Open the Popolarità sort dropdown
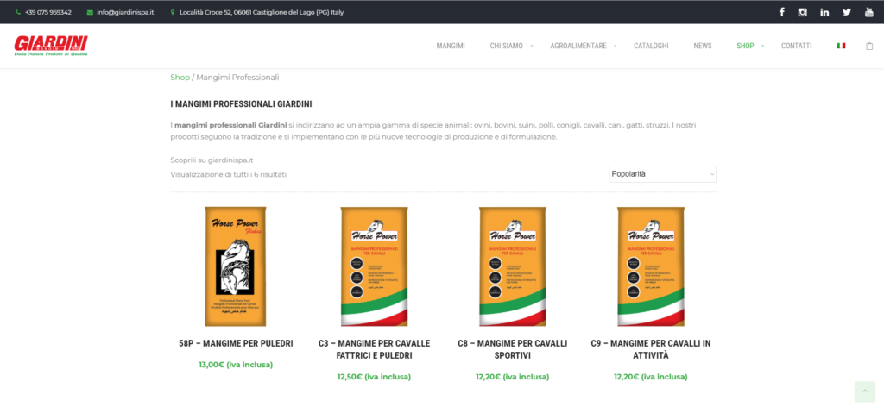The image size is (884, 413). pyautogui.click(x=662, y=174)
